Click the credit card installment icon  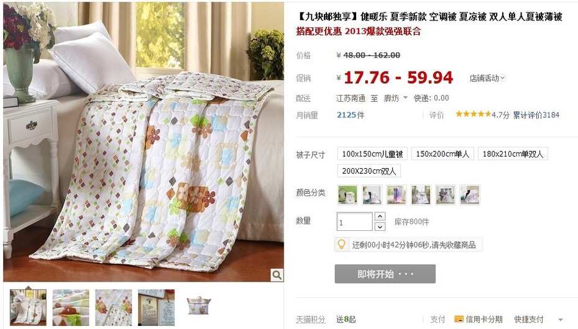[459, 319]
